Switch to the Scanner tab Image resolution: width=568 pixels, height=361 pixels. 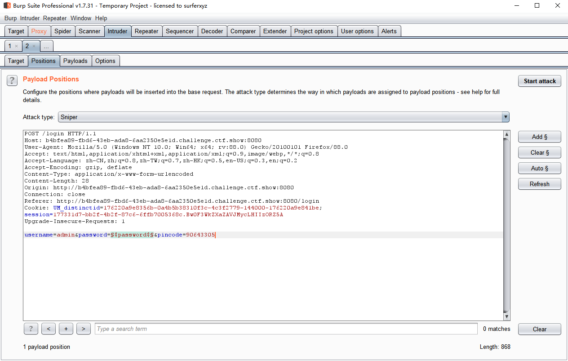89,31
